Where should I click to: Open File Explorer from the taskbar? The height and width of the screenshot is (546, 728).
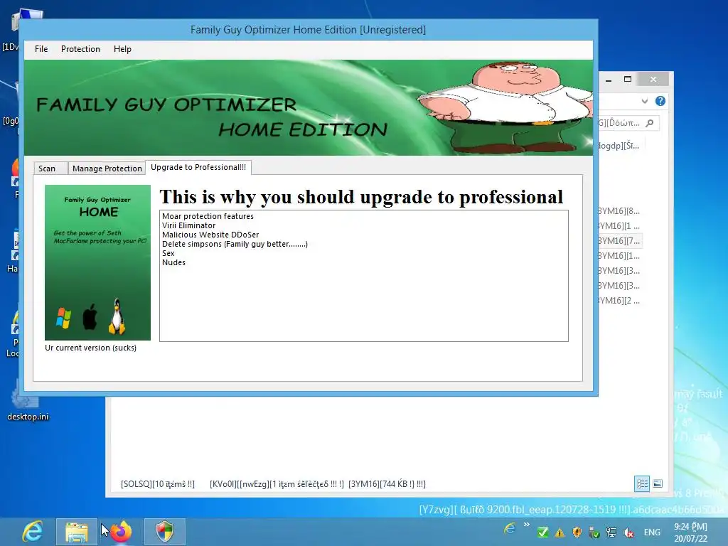77,532
